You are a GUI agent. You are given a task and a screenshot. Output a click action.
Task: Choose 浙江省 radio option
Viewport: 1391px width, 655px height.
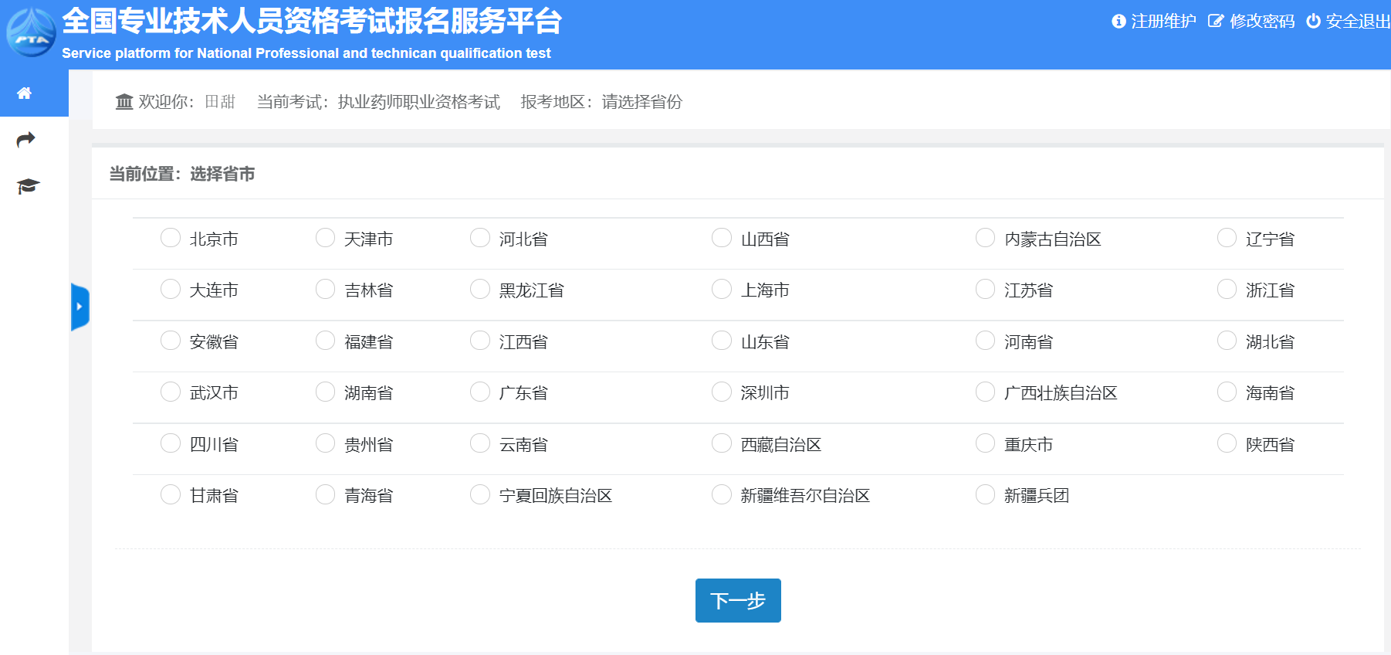1227,289
